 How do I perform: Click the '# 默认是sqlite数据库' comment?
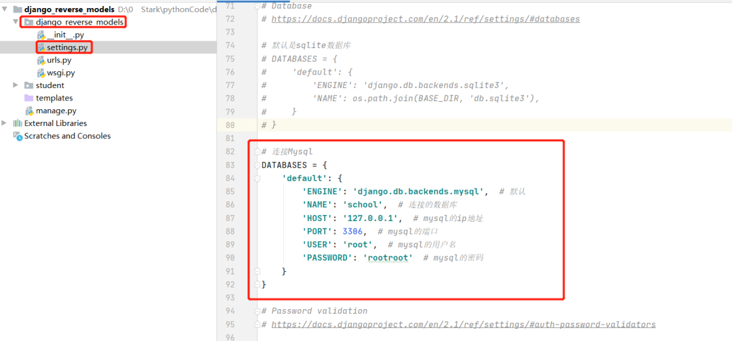pos(306,46)
